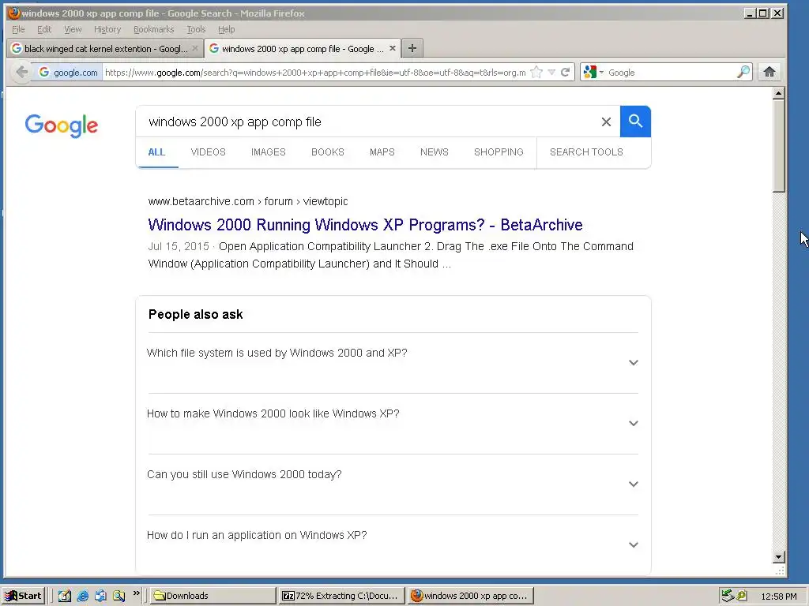The image size is (809, 606).
Task: Click the second system tray icon
Action: (x=742, y=596)
